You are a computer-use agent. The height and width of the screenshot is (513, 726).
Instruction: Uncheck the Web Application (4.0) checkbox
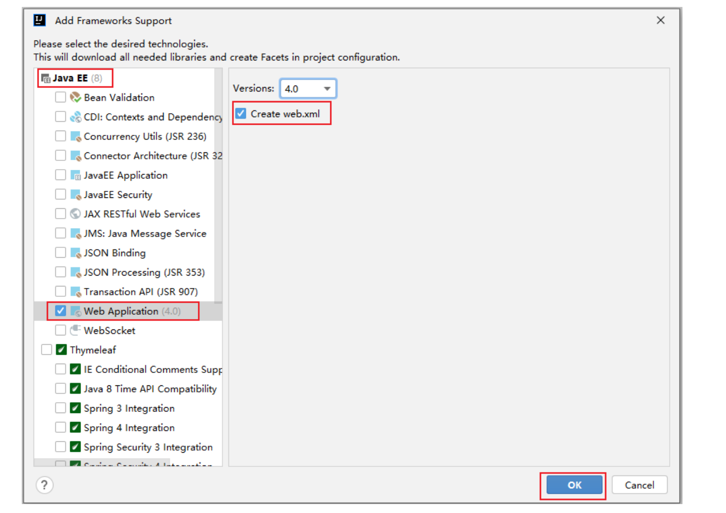coord(60,311)
